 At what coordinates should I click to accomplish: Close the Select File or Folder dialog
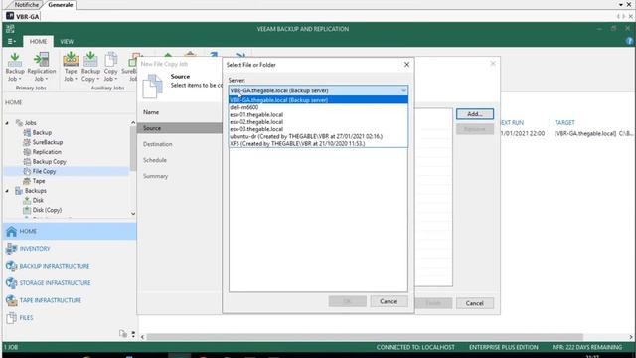(x=406, y=65)
